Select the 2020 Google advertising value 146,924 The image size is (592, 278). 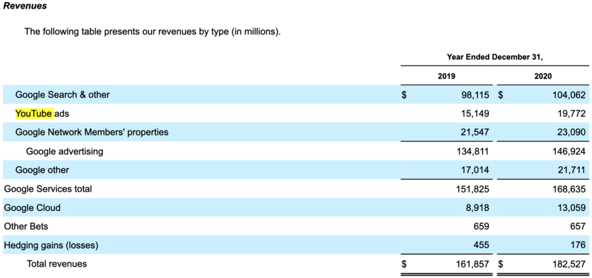568,151
